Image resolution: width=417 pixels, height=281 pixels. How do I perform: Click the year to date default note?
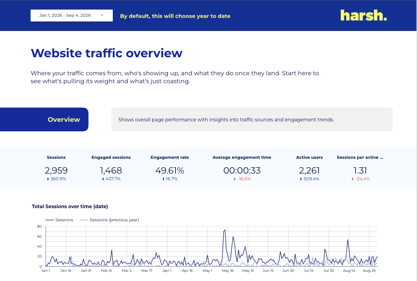(x=175, y=16)
